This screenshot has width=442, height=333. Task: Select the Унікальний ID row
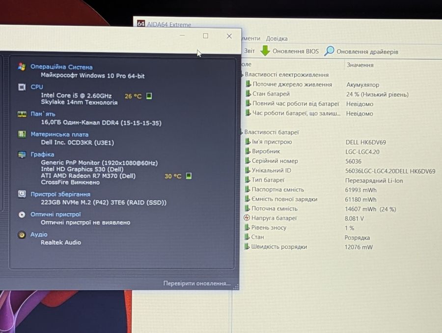click(x=340, y=171)
